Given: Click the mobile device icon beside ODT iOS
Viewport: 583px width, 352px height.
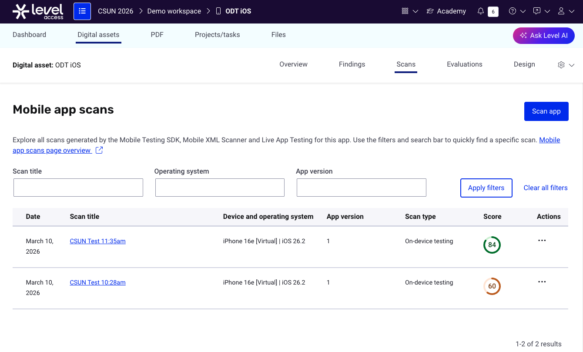Looking at the screenshot, I should click(218, 11).
